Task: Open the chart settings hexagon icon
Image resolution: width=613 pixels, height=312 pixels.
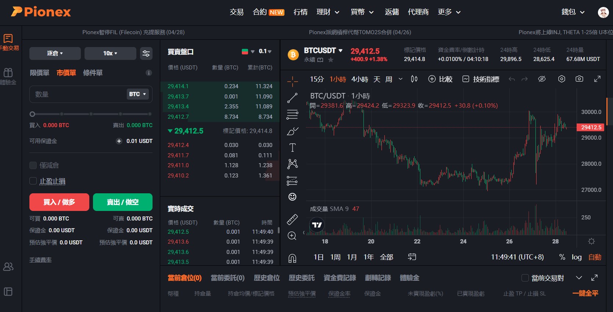Action: click(x=562, y=79)
